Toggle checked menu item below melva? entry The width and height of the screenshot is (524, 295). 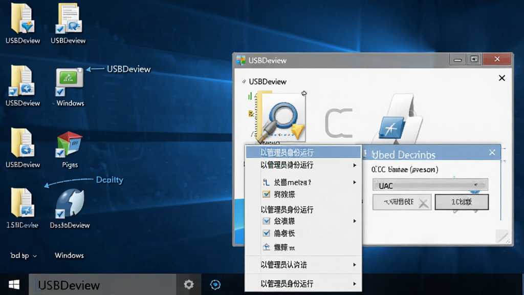click(266, 194)
